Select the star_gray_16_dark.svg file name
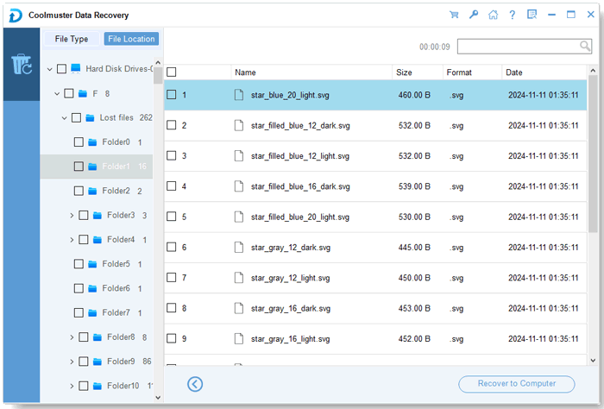The height and width of the screenshot is (409, 604). [x=291, y=309]
